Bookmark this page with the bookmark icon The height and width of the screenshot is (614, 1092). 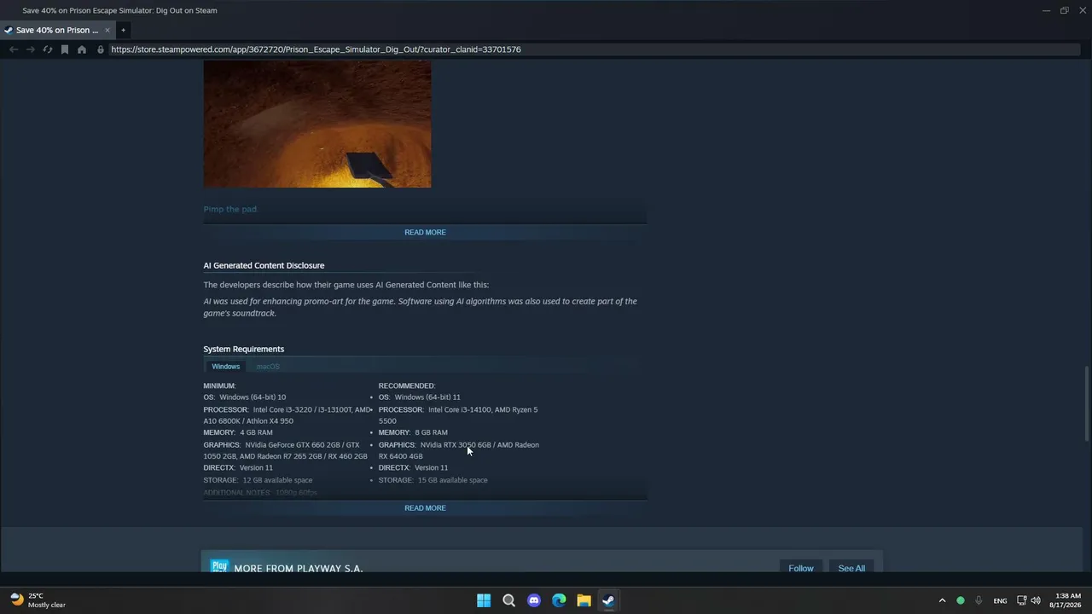pos(65,49)
